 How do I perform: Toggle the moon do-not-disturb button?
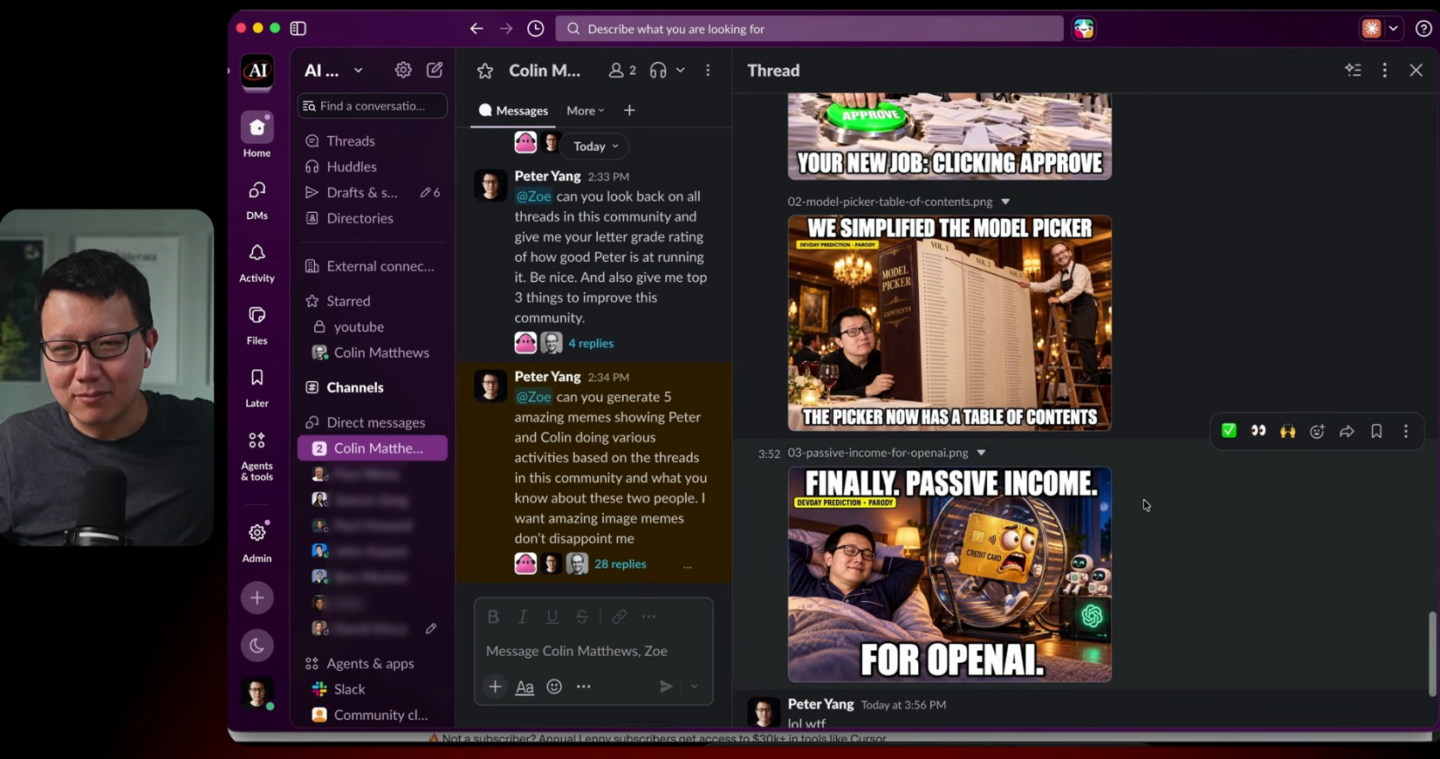pos(257,646)
